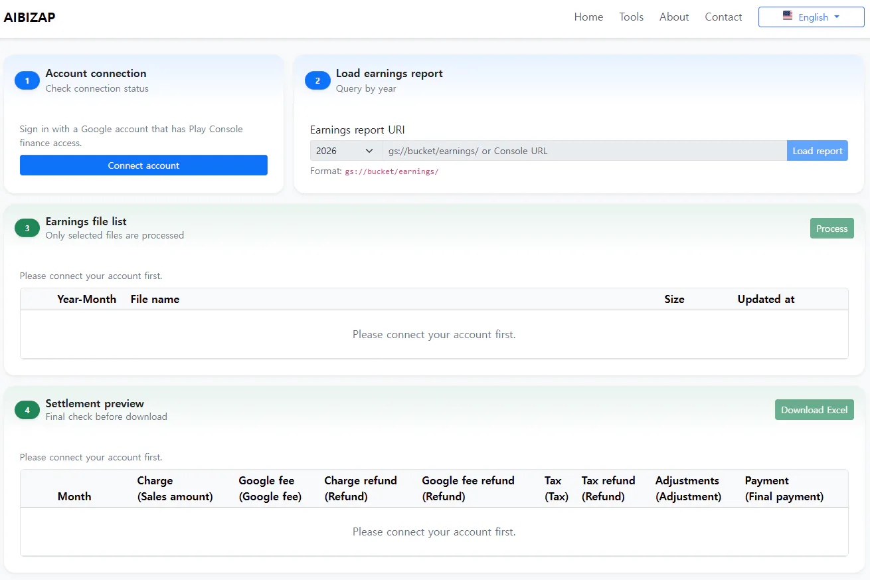Click the Year-Month column header
The image size is (870, 580).
pyautogui.click(x=87, y=299)
